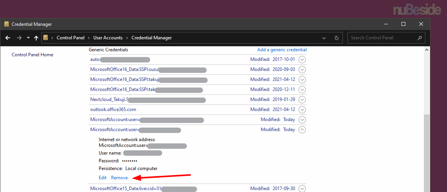The height and width of the screenshot is (192, 447).
Task: Click the Search Control Panel field
Action: 386,38
